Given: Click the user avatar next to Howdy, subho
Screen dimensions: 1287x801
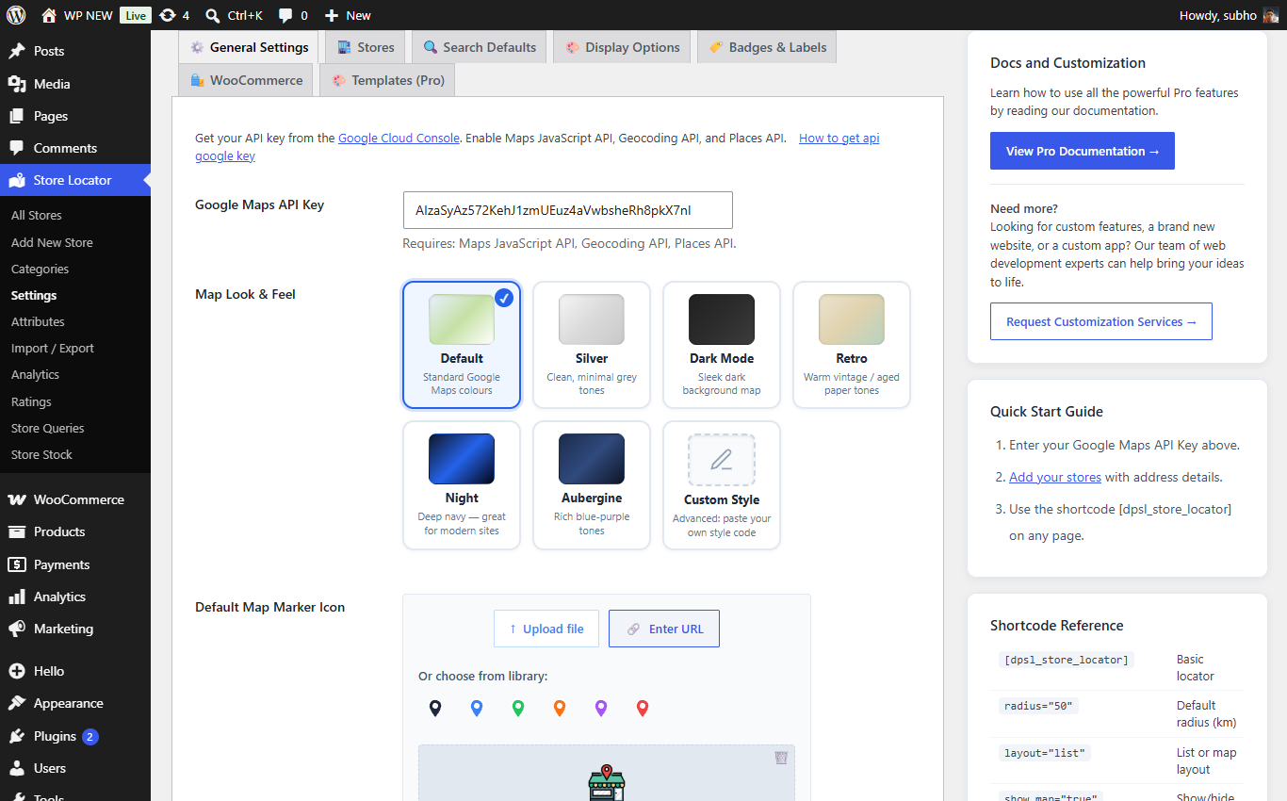Looking at the screenshot, I should coord(1271,15).
